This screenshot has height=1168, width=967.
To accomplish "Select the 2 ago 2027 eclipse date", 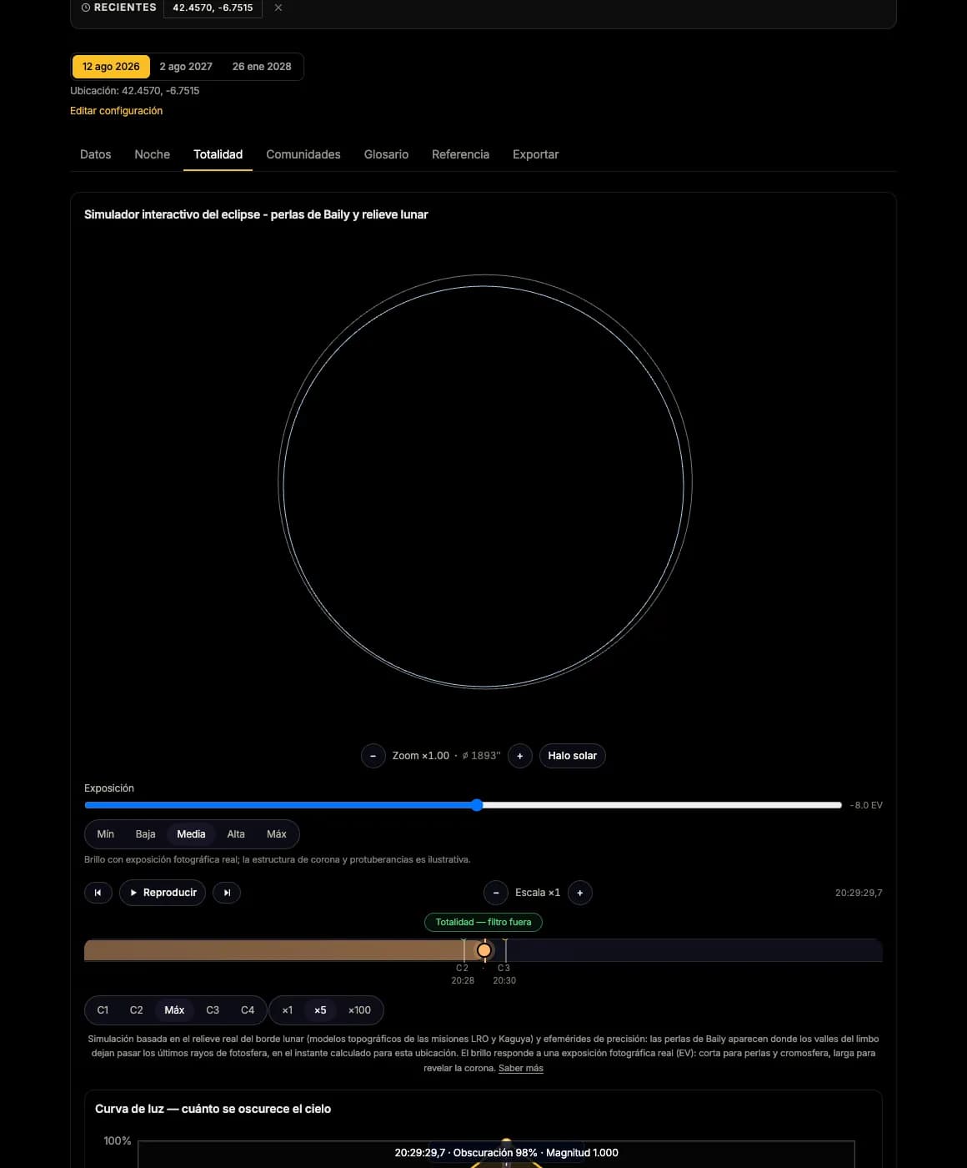I will tap(186, 67).
